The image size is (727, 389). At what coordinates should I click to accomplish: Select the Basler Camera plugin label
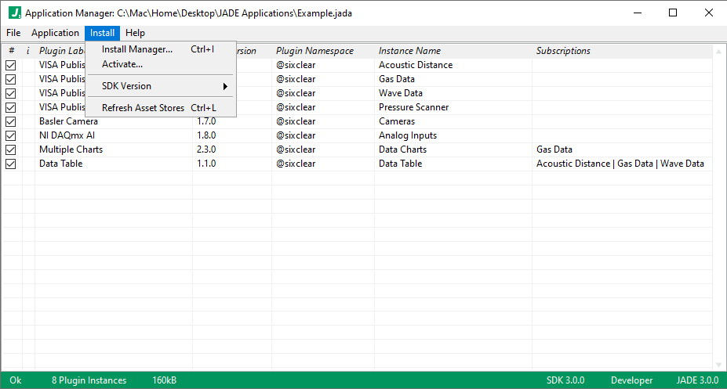click(x=68, y=121)
